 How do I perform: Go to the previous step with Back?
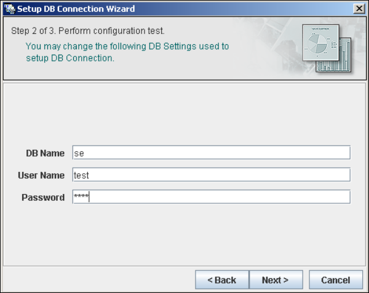point(222,280)
